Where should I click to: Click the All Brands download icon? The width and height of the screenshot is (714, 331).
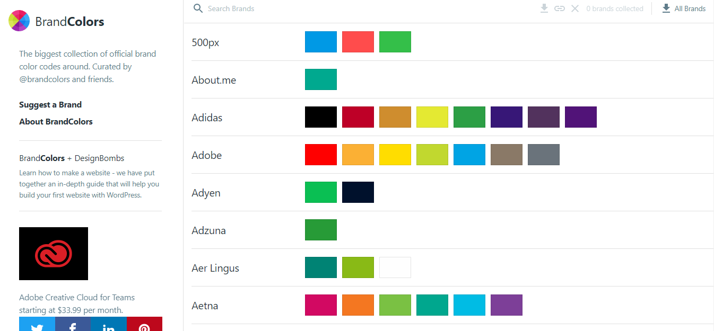(x=665, y=8)
